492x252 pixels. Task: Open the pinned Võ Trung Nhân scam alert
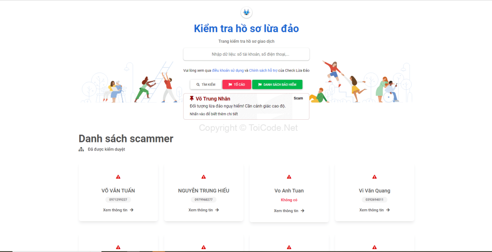point(246,106)
